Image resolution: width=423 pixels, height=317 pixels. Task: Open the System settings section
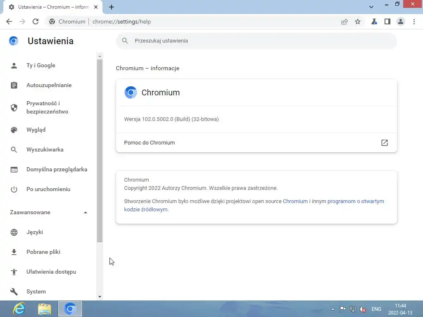pyautogui.click(x=36, y=292)
